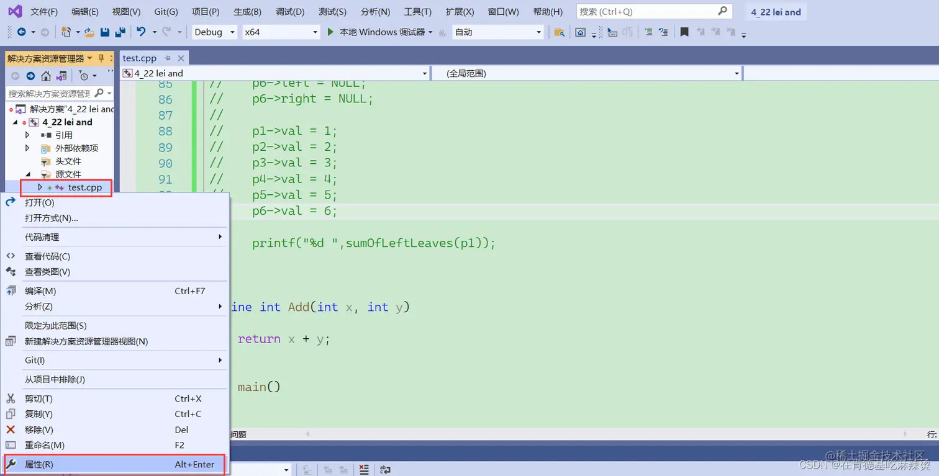
Task: Click code line p6->val = 6;
Action: point(294,211)
